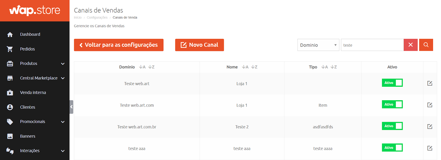Toggle Ativo switch for Teste web.art.com
Viewport: 441px width, 160px height.
(x=392, y=104)
